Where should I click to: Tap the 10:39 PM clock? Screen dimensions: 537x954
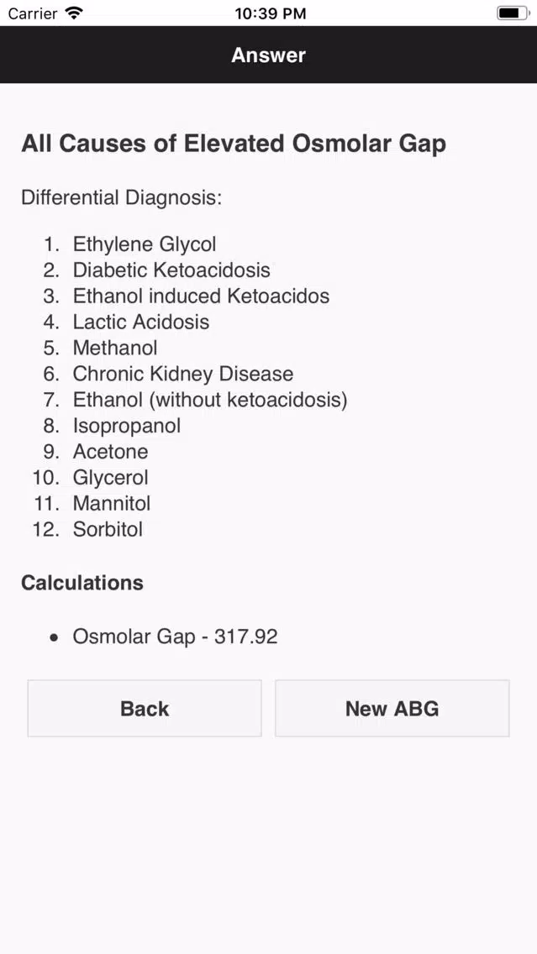270,13
